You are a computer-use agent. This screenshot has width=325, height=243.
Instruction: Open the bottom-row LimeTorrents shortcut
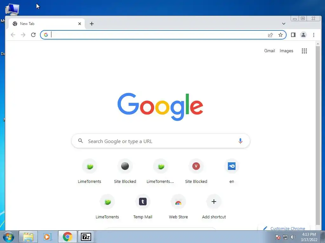pyautogui.click(x=107, y=207)
